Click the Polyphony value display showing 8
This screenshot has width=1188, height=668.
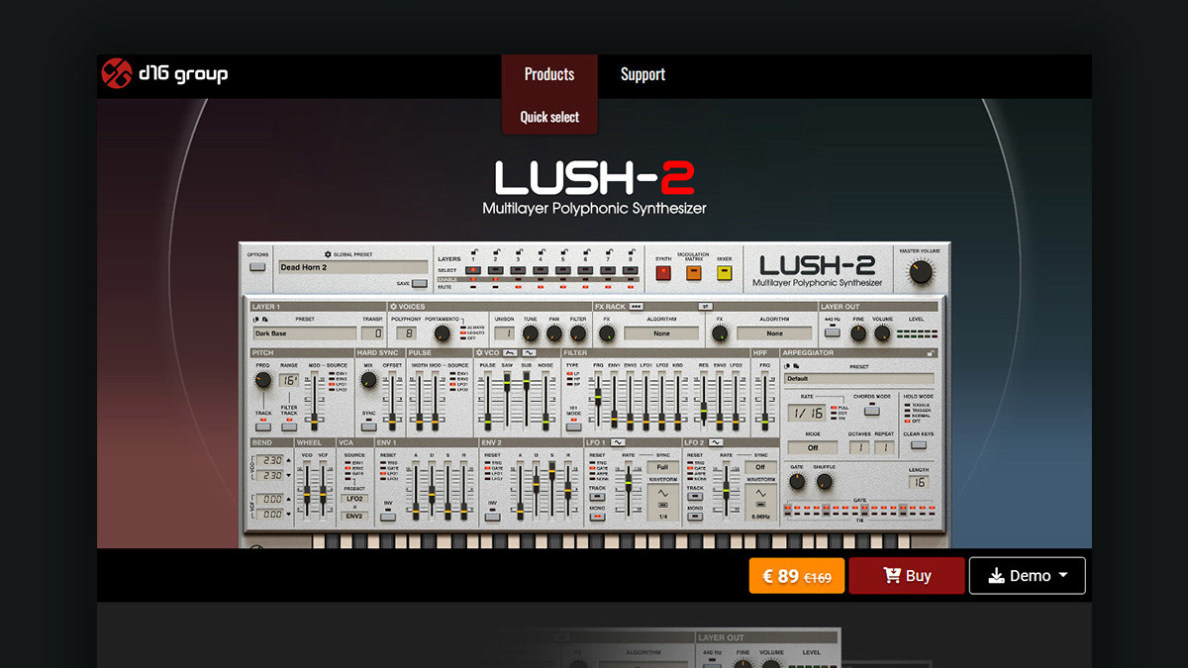point(406,334)
